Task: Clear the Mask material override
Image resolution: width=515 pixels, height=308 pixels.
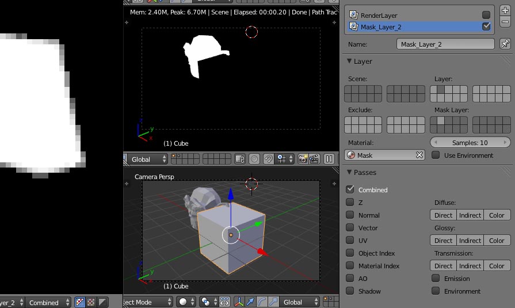Action: coord(419,155)
